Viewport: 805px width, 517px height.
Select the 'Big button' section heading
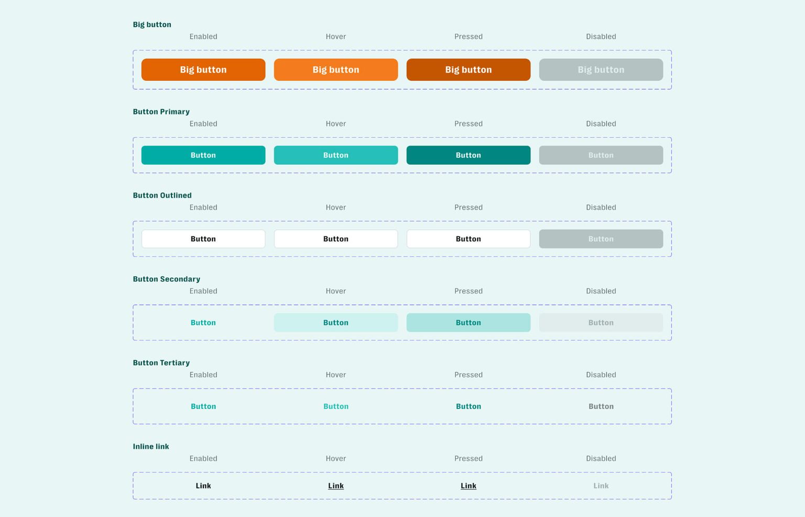pos(152,25)
